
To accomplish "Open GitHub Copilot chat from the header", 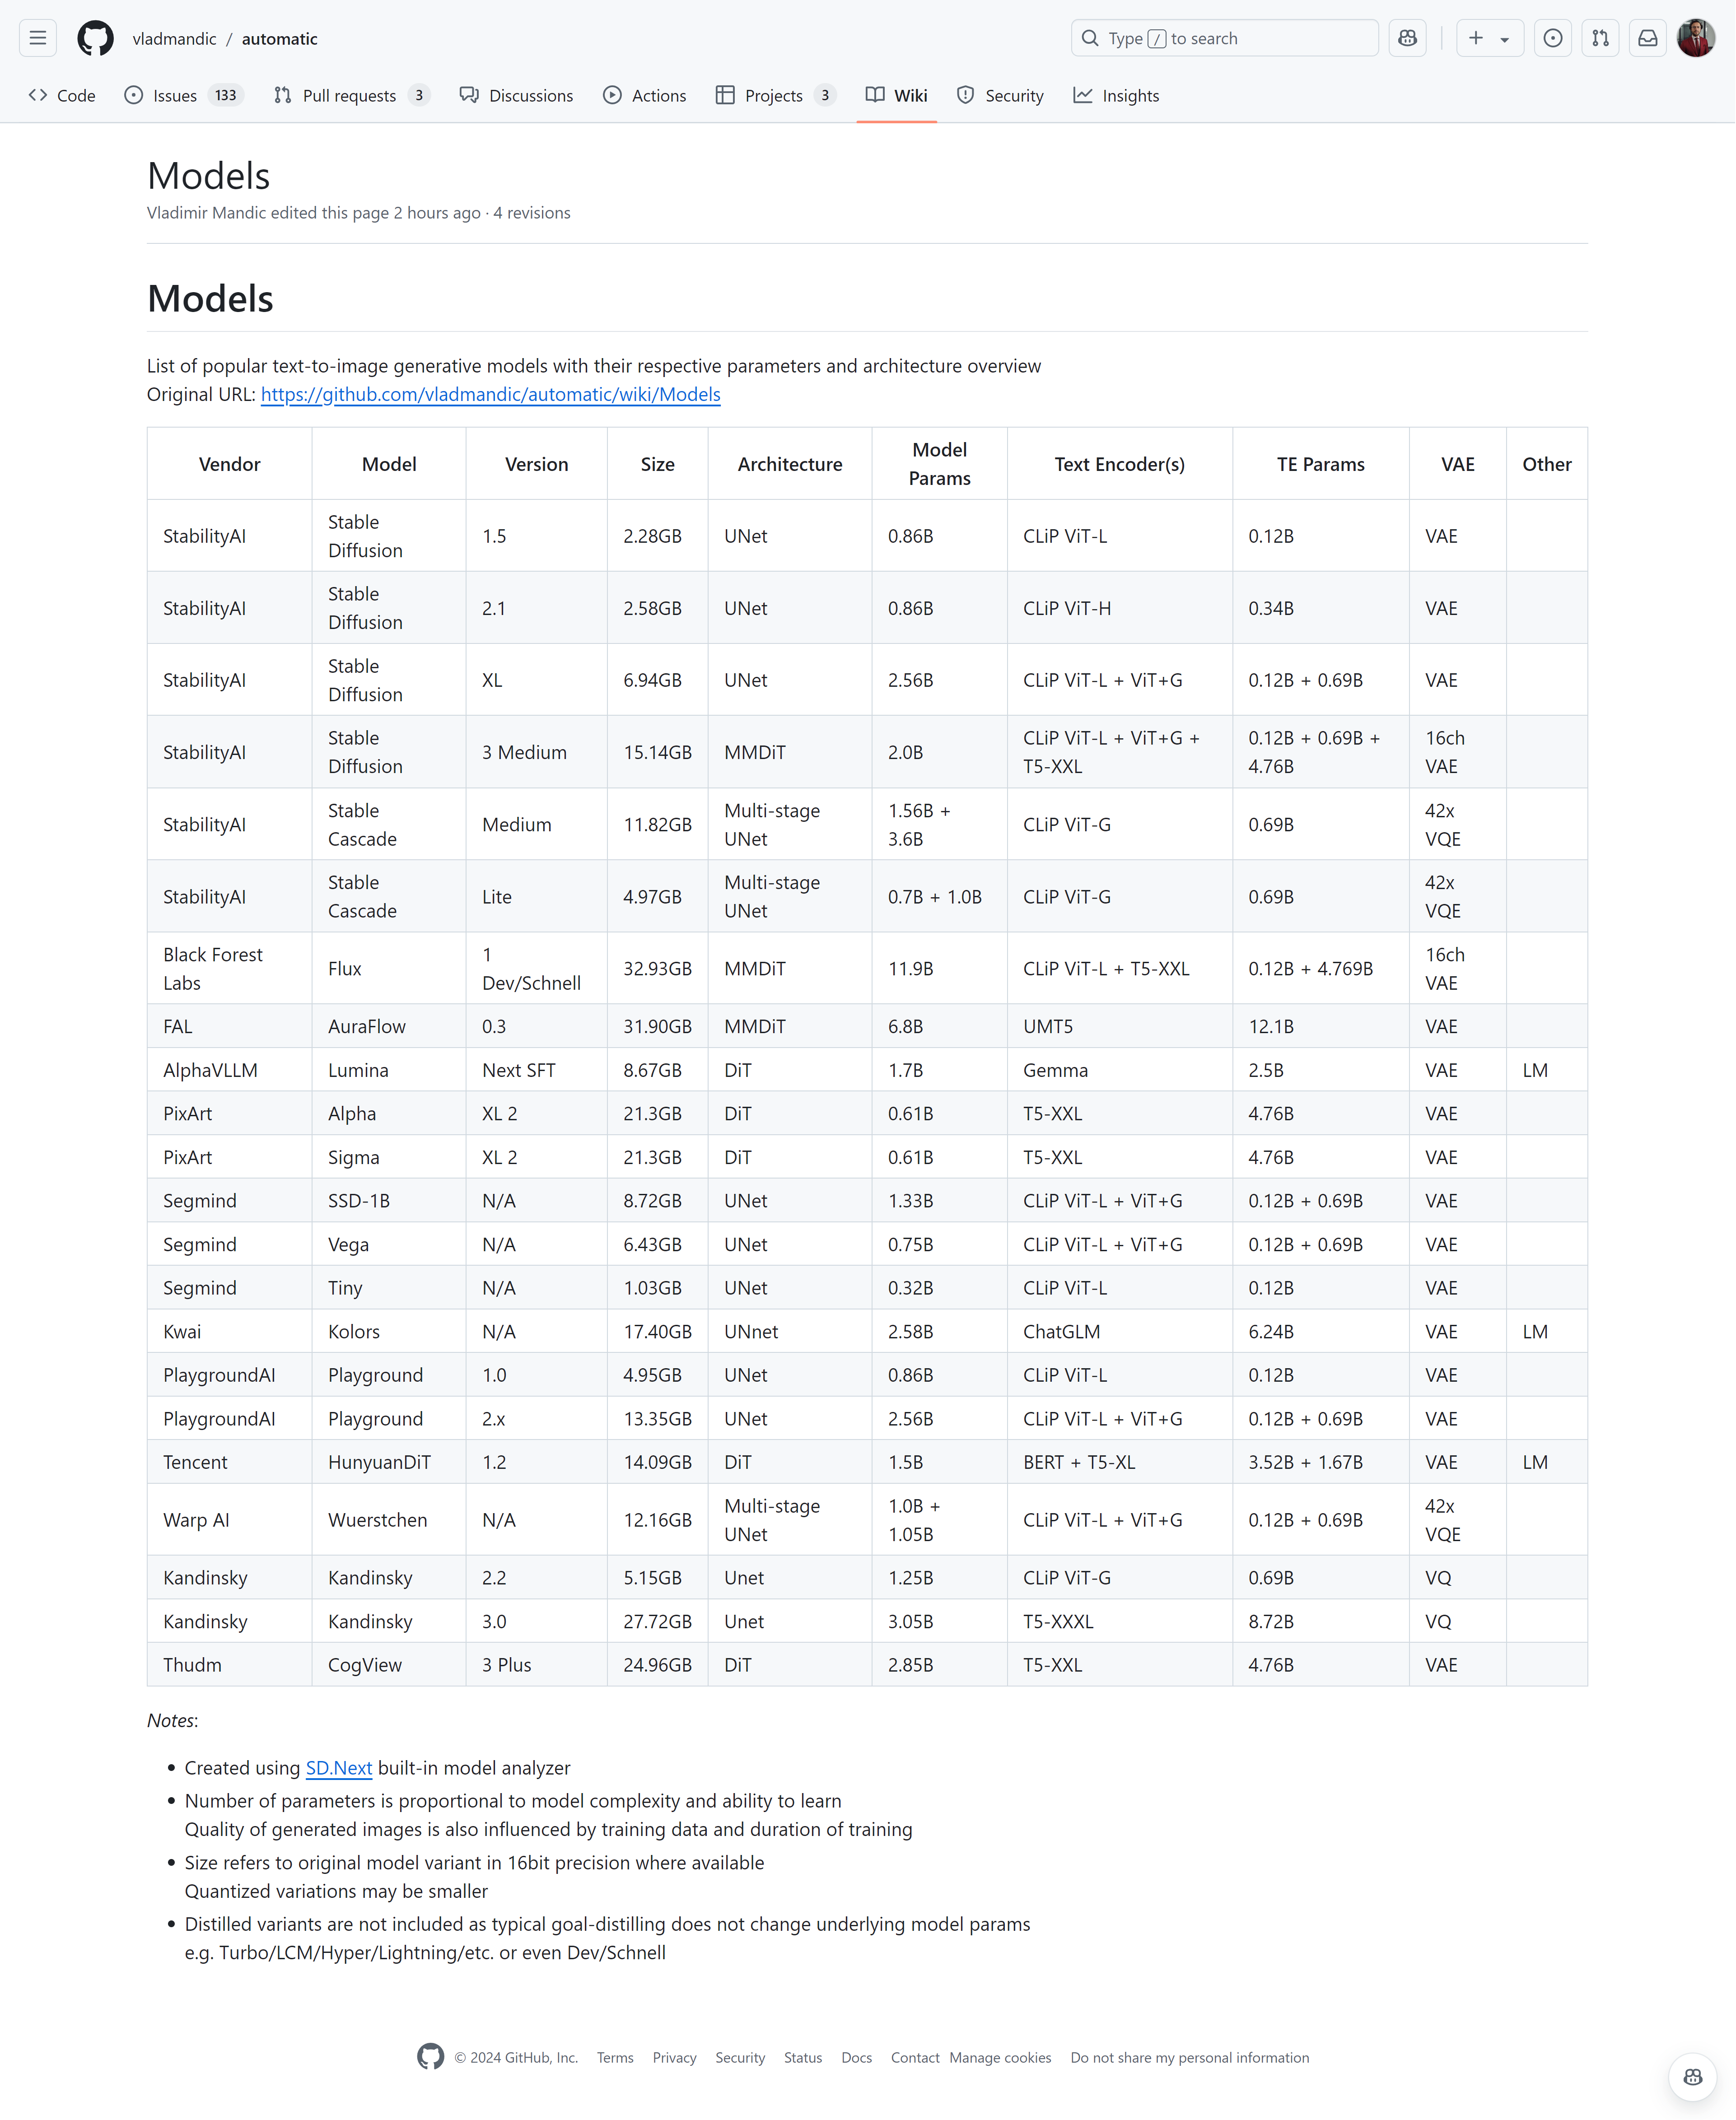I will click(x=1407, y=37).
